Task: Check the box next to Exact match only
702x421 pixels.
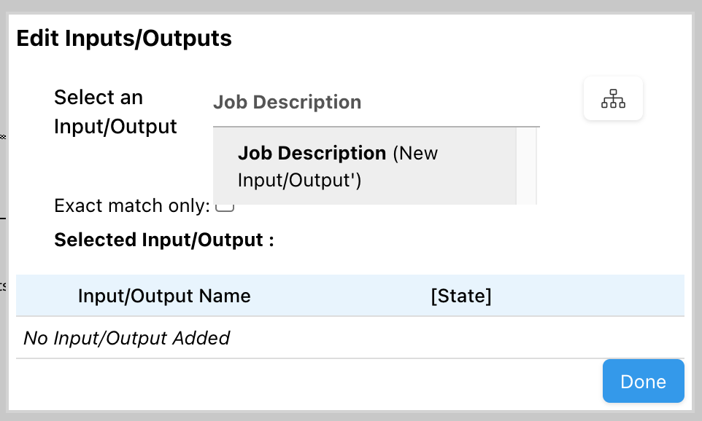Action: click(225, 206)
